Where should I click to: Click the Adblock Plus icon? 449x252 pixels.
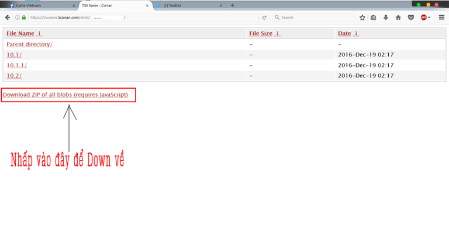(423, 17)
